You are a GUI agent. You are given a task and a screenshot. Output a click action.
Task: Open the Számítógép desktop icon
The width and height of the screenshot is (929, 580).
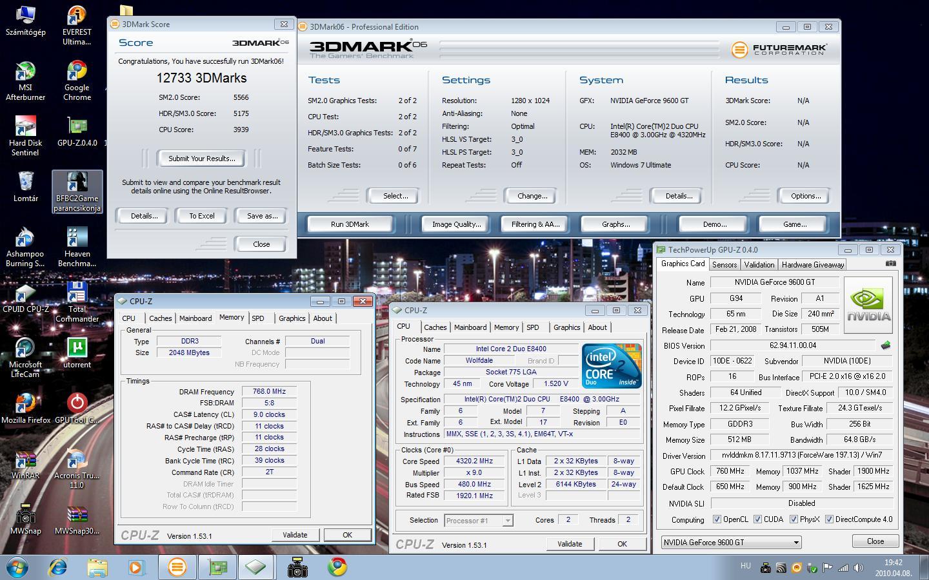point(25,21)
